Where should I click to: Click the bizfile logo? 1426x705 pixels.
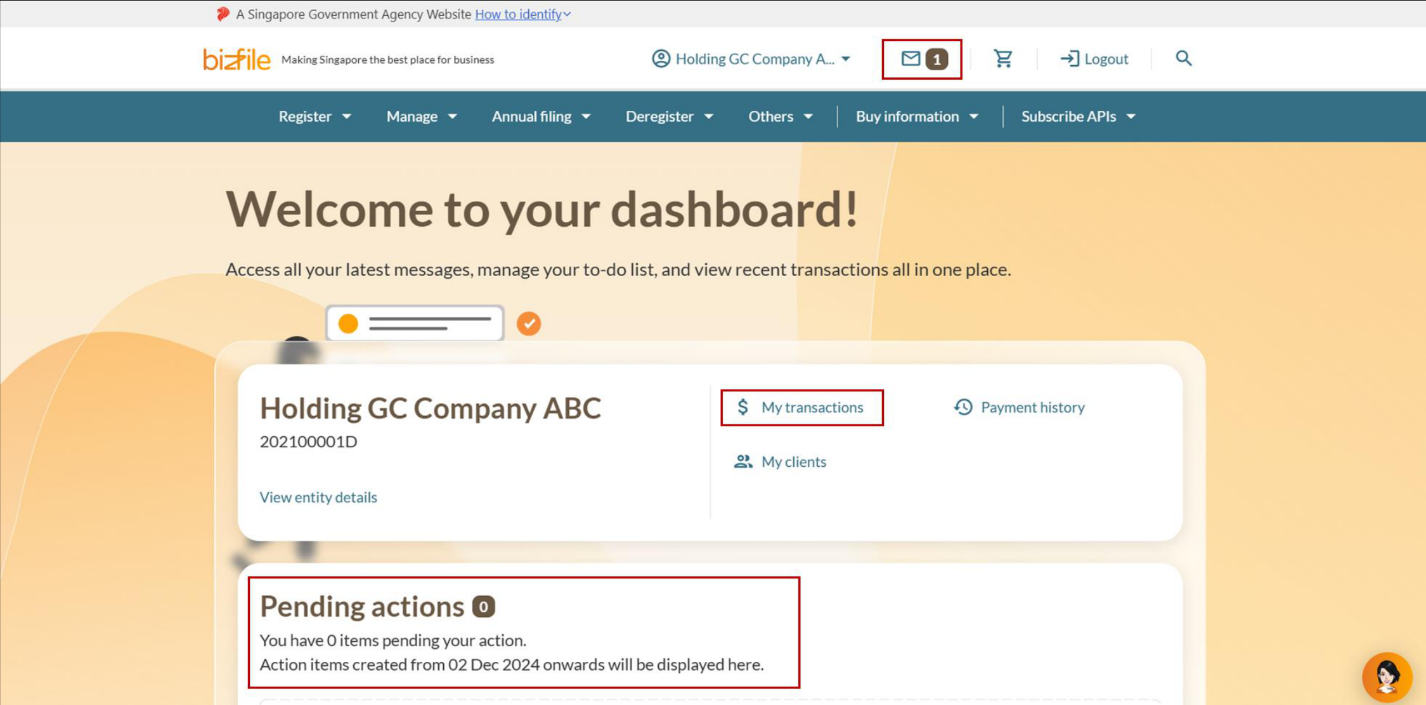point(237,60)
